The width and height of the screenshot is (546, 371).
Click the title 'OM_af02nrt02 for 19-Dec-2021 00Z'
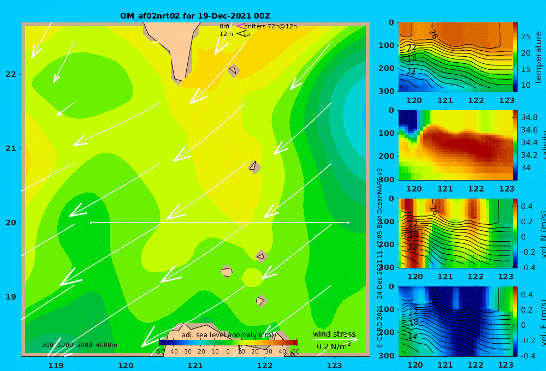(x=195, y=16)
